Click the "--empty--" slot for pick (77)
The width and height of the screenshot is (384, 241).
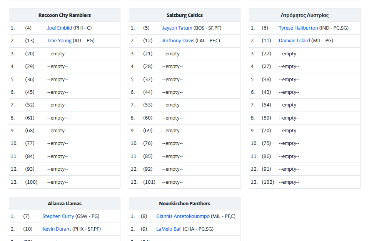click(58, 143)
